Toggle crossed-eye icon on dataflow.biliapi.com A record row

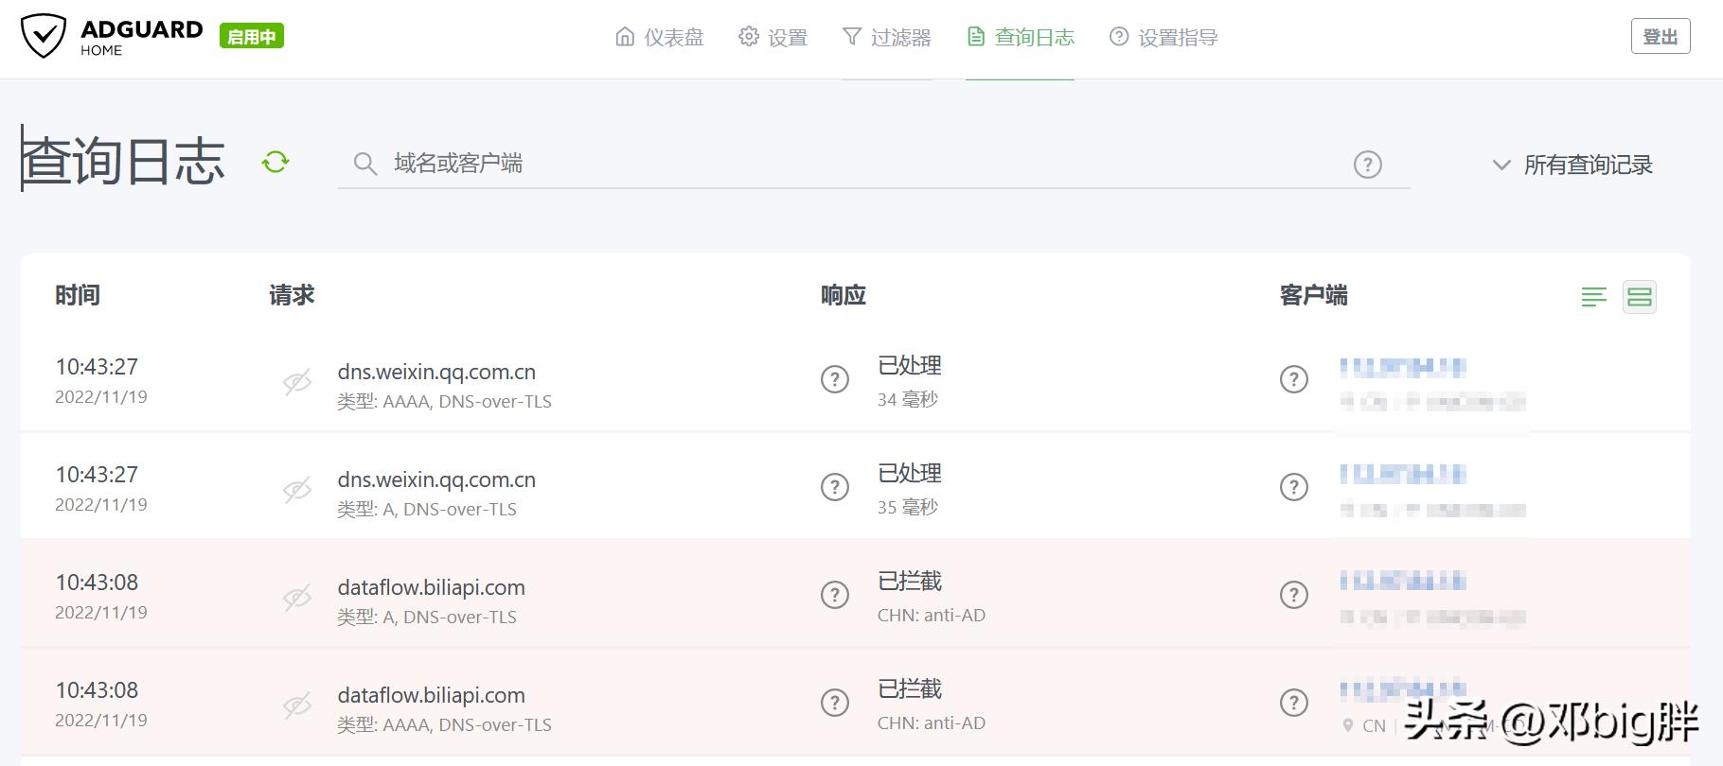pos(297,597)
